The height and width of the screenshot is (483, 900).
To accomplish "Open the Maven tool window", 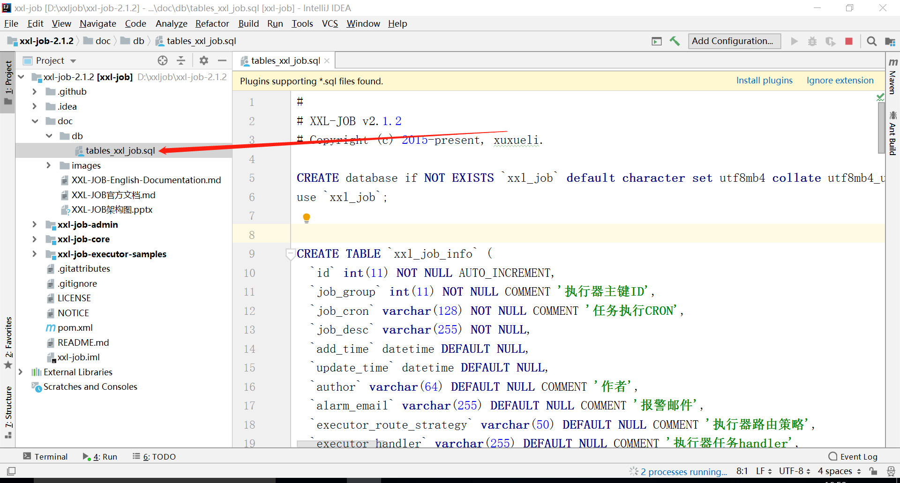I will click(893, 76).
